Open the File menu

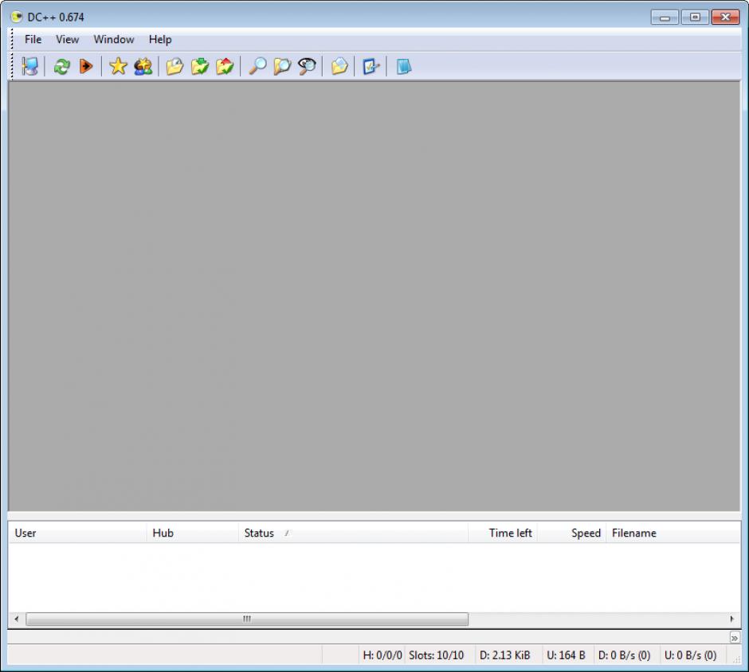pyautogui.click(x=33, y=40)
